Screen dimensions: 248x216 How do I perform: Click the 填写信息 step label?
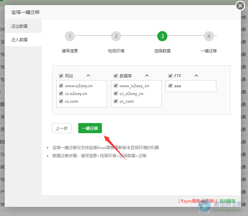click(70, 51)
